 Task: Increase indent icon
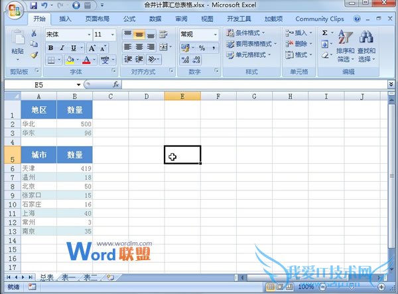[x=139, y=60]
